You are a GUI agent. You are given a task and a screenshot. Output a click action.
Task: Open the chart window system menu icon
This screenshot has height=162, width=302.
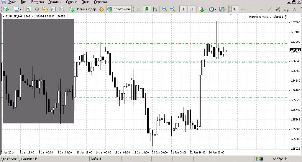tap(4, 2)
